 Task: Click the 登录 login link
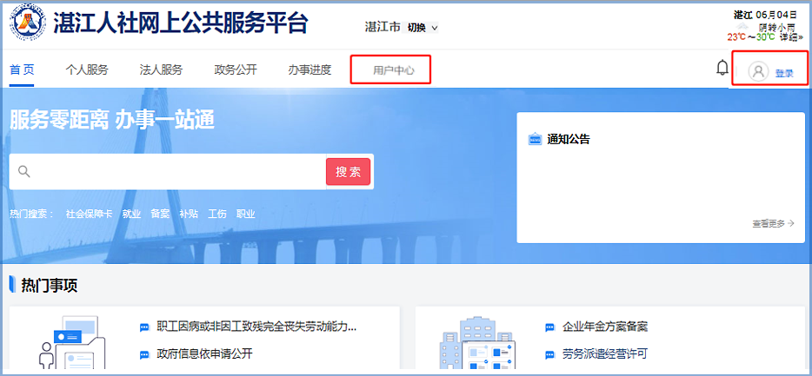pyautogui.click(x=784, y=73)
